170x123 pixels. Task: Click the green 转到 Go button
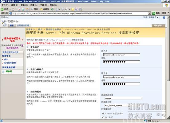tap(156, 13)
